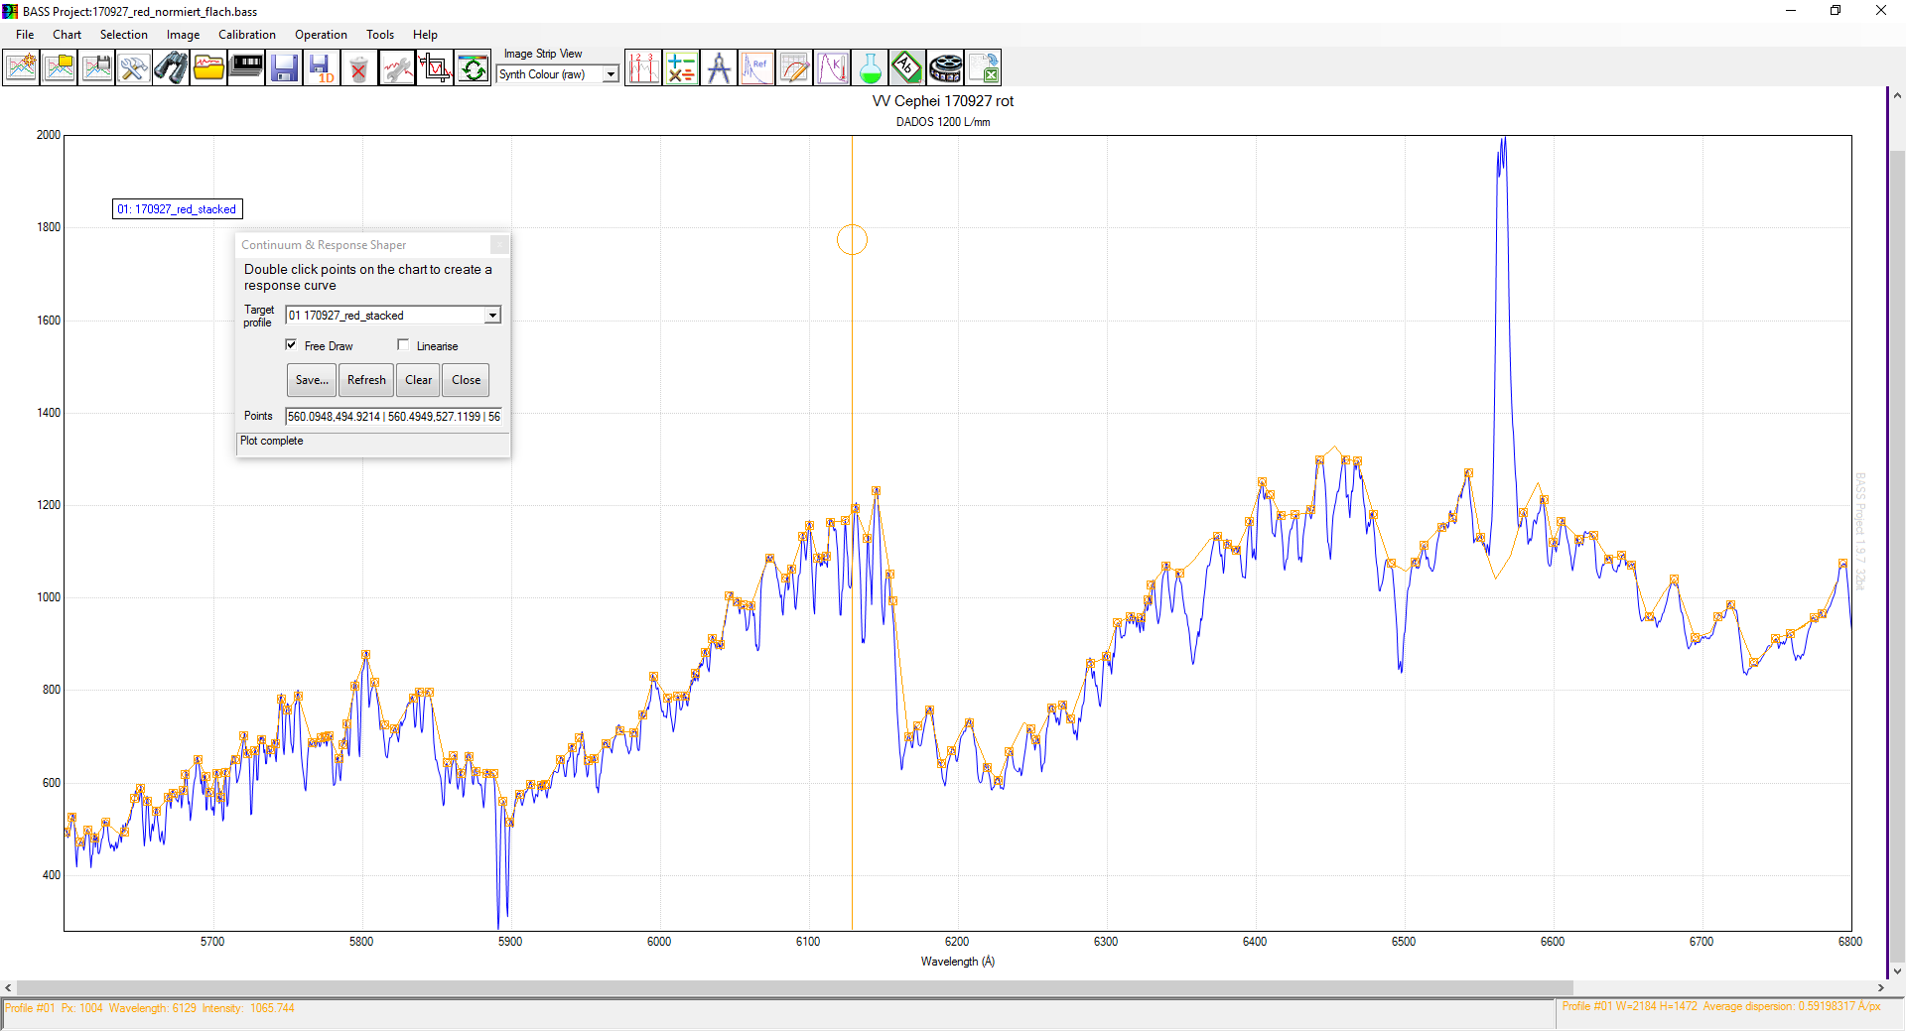
Task: Click the Clear button
Action: tap(418, 380)
